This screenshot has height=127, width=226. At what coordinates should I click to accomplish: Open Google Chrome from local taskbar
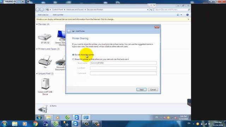(x=35, y=124)
